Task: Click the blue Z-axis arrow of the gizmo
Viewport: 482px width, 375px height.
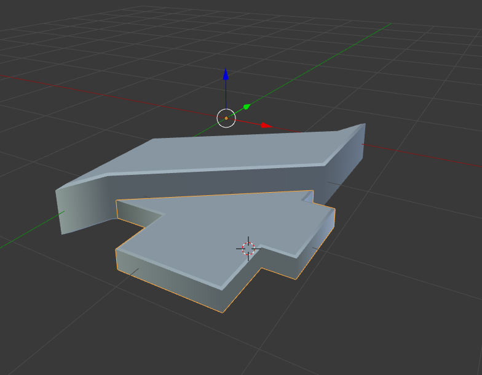Action: click(226, 75)
